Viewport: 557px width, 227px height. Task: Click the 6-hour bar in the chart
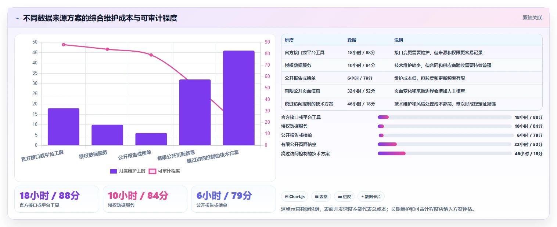(x=151, y=139)
